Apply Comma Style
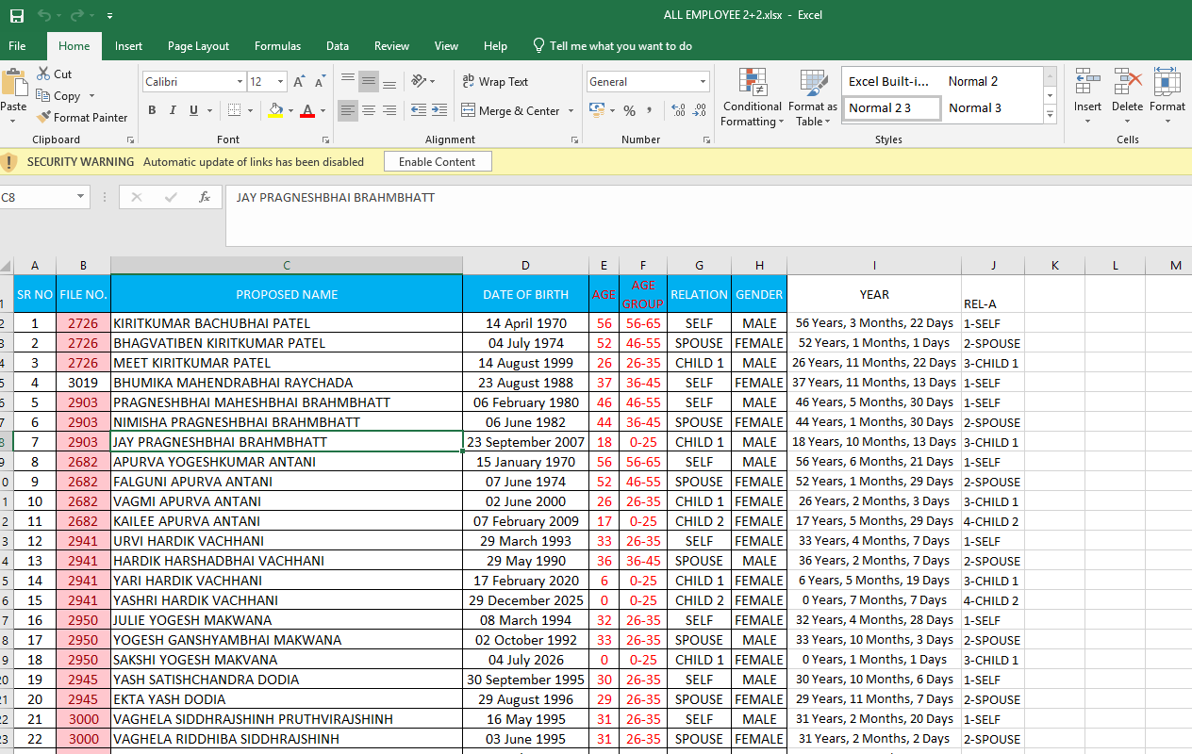Viewport: 1192px width, 754px height. point(650,110)
